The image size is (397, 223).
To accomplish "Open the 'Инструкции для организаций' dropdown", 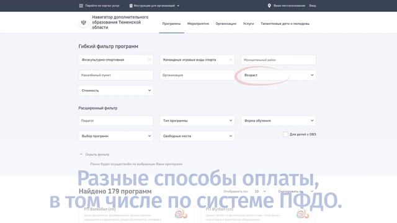I will 154,6.
